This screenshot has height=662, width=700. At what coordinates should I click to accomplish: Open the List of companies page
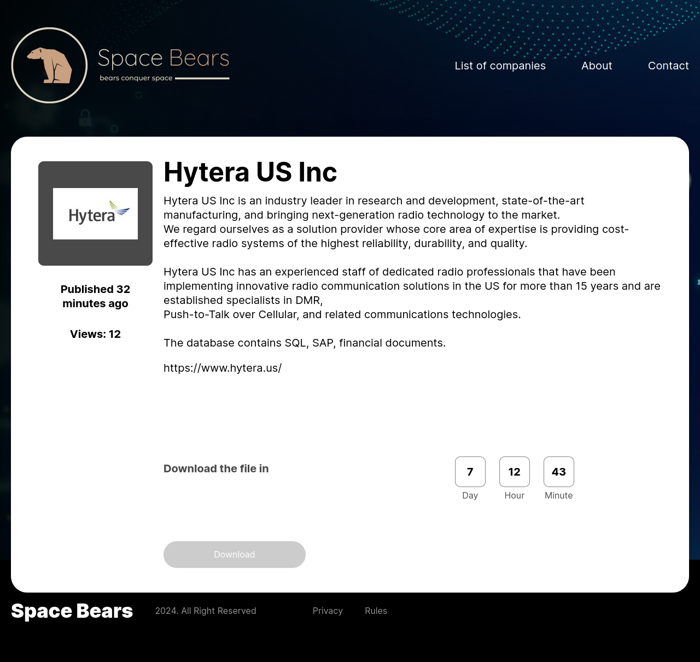pyautogui.click(x=500, y=66)
